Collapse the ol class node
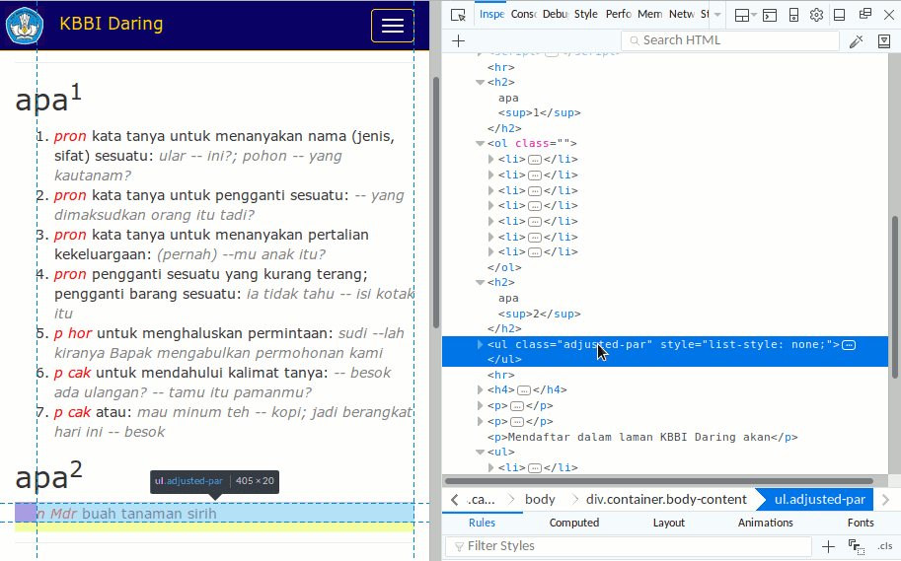The height and width of the screenshot is (561, 901). click(x=480, y=144)
